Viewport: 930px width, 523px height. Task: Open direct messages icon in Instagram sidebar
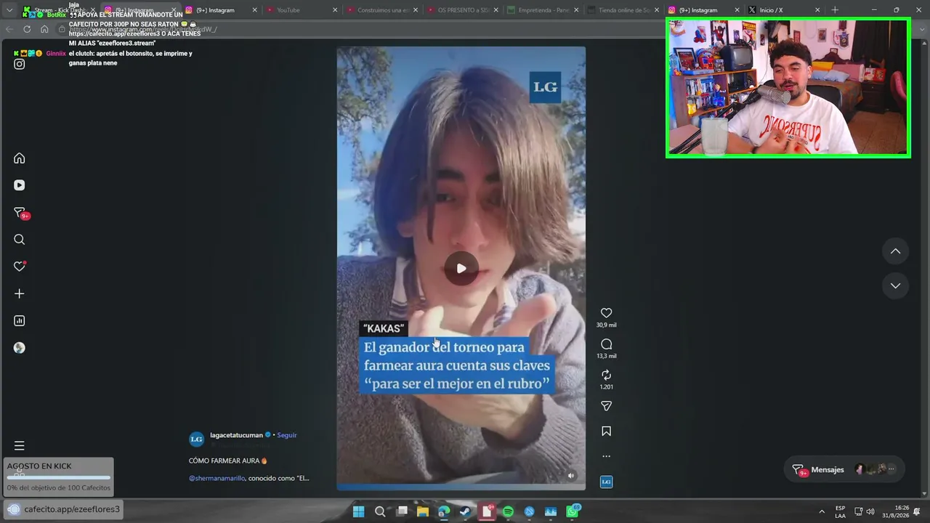pos(20,213)
